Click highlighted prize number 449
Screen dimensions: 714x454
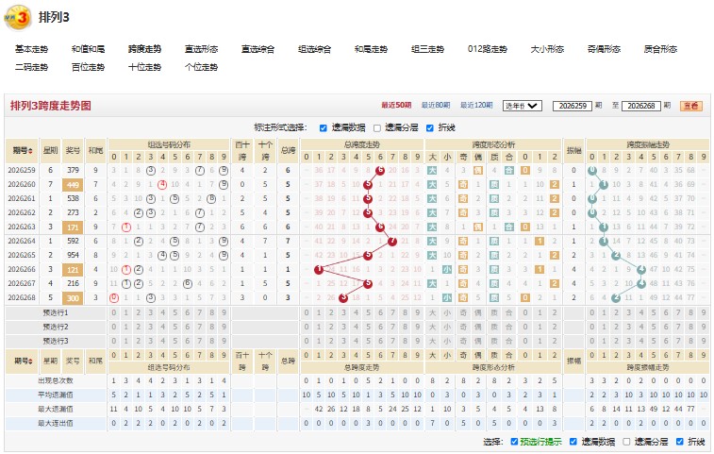point(73,185)
